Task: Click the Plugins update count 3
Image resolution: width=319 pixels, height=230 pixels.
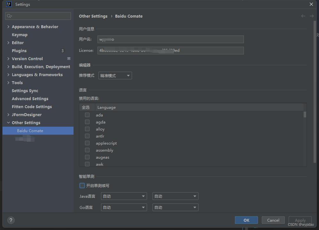Action: pyautogui.click(x=62, y=51)
